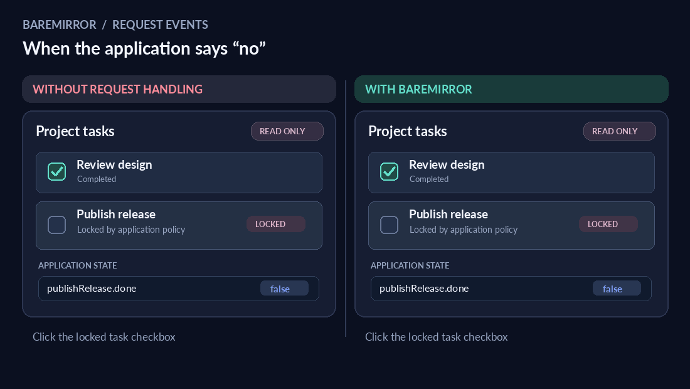Click 'Project tasks' title under Without Request Handling
690x389 pixels.
click(x=75, y=131)
